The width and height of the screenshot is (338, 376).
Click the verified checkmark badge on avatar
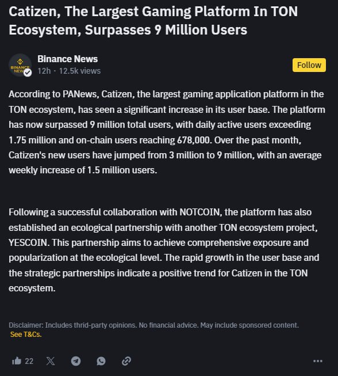[28, 73]
